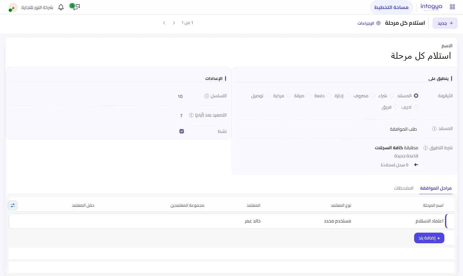Click the info icon beside التسلسل
This screenshot has width=463, height=276.
pos(207,96)
